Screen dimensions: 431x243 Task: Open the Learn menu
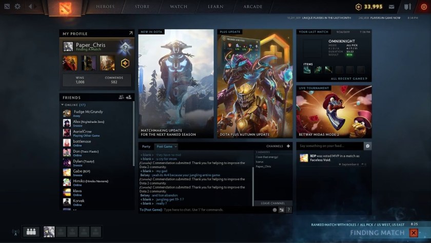[215, 7]
